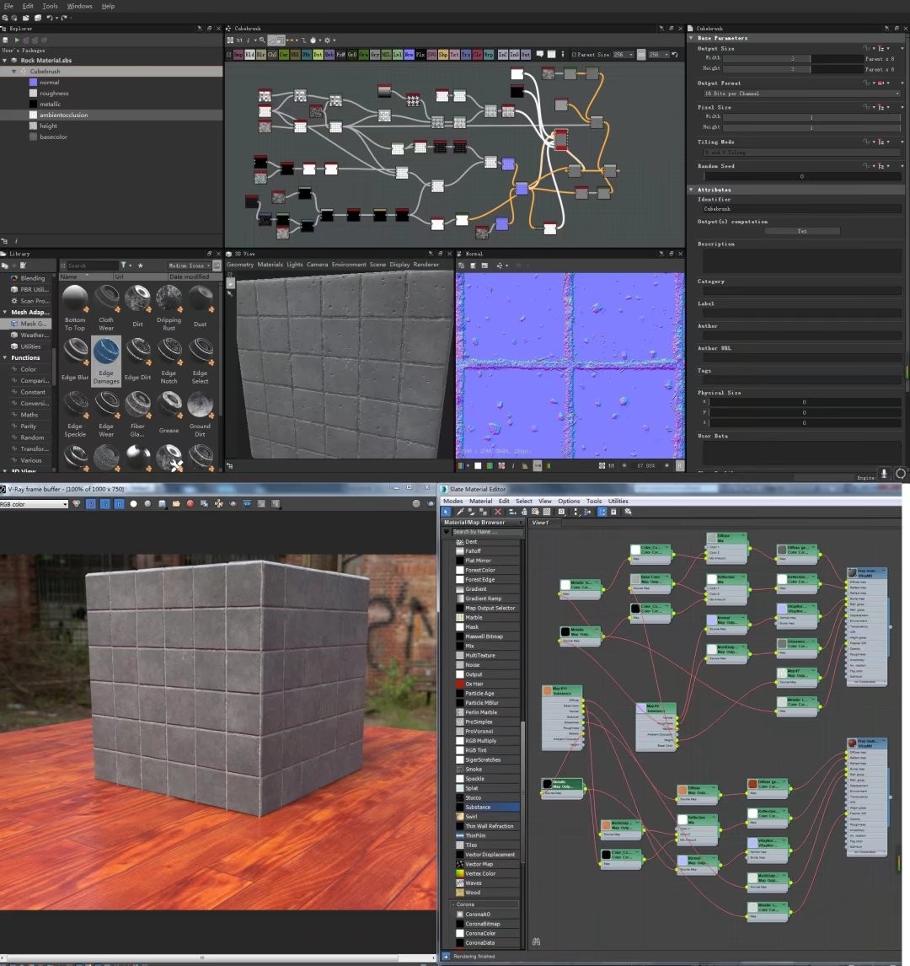Open the RGB color channel dropdown
This screenshot has width=910, height=966.
pos(35,504)
